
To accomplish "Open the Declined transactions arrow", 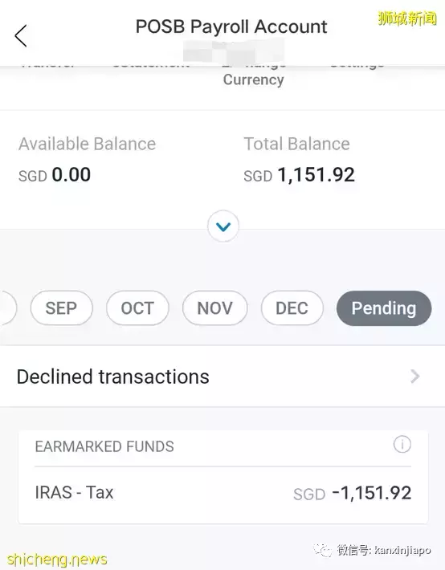I will tap(414, 377).
